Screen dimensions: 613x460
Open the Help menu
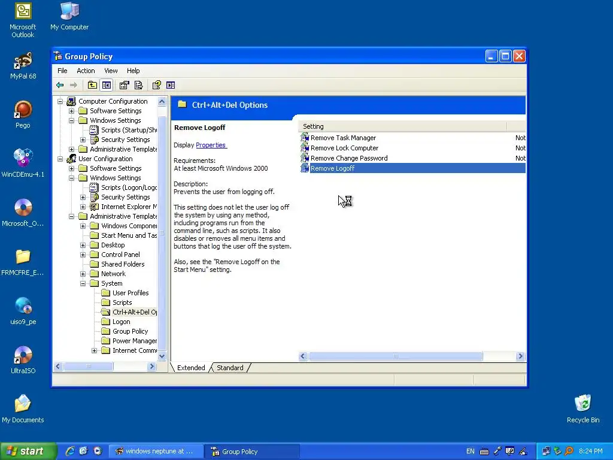(133, 71)
